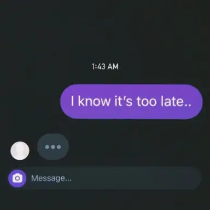This screenshot has width=210, height=210.
Task: Select the purple "I know it's too late.." bubble
Action: pyautogui.click(x=131, y=102)
